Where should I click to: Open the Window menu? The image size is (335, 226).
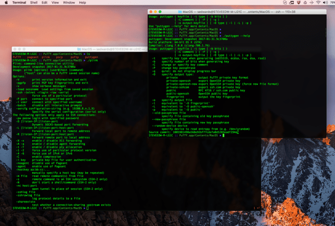(69, 3)
